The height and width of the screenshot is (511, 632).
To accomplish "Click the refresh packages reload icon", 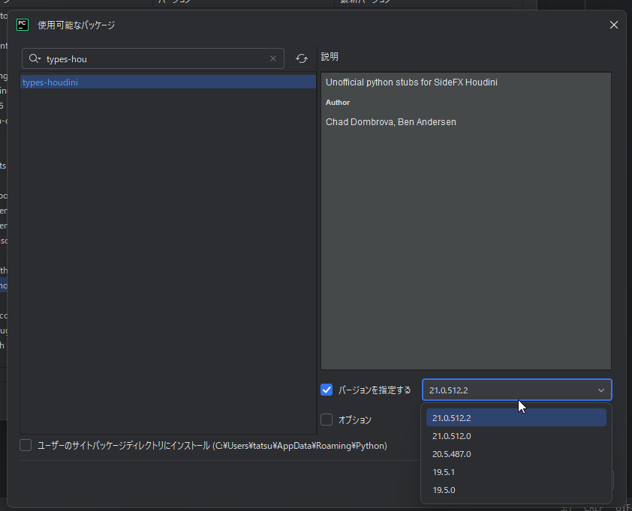I will [x=302, y=58].
